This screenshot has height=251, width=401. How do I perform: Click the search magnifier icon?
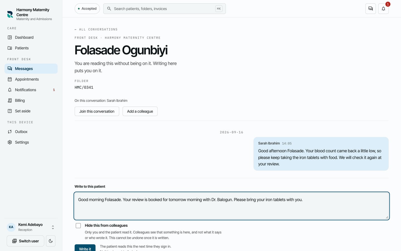(109, 9)
